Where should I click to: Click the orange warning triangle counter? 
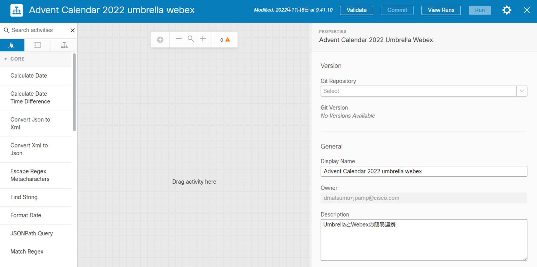(x=225, y=40)
